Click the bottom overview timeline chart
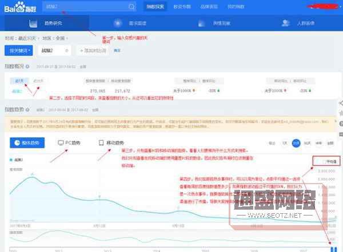The image size is (343, 252). pyautogui.click(x=172, y=238)
